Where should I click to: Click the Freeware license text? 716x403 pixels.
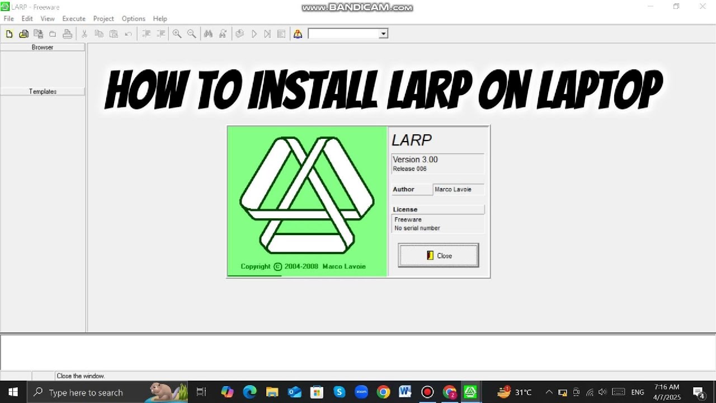tap(408, 219)
